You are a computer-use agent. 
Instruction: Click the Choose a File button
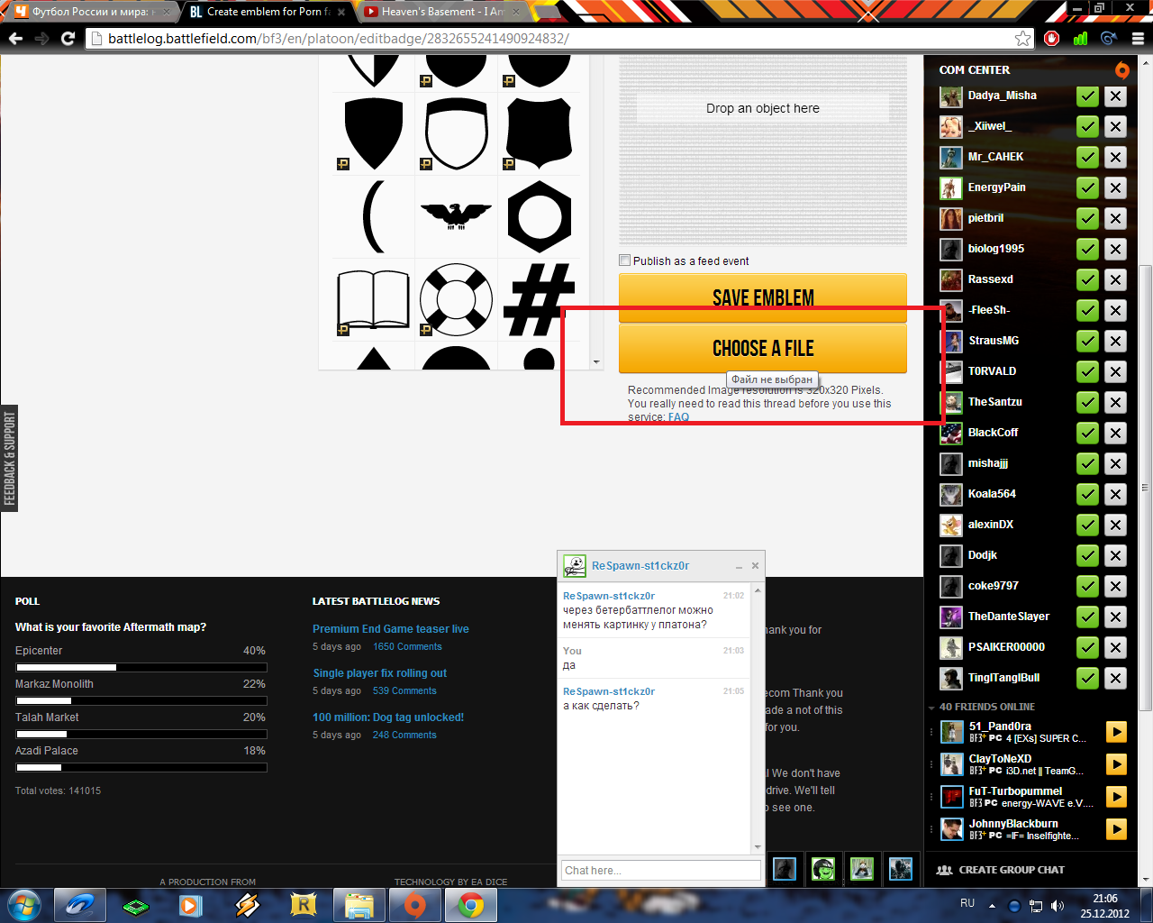click(x=763, y=348)
